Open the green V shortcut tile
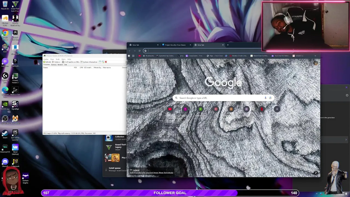Screen dimensions: 350x197 tap(200, 109)
